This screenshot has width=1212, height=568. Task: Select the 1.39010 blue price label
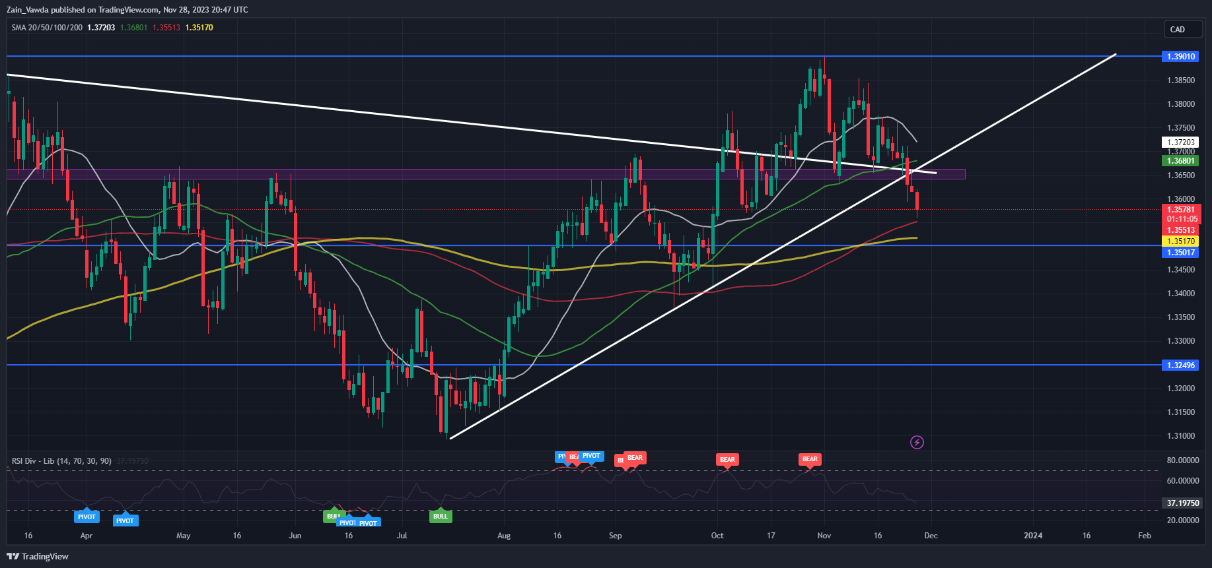point(1180,57)
